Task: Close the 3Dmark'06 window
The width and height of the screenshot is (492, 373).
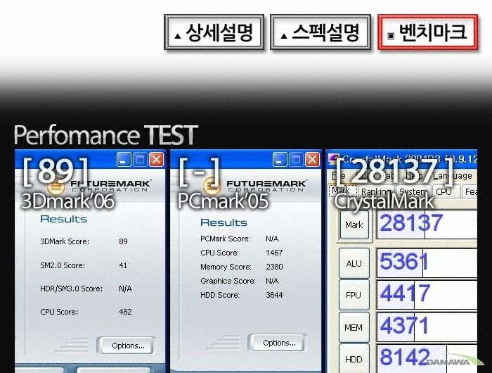Action: [x=156, y=160]
